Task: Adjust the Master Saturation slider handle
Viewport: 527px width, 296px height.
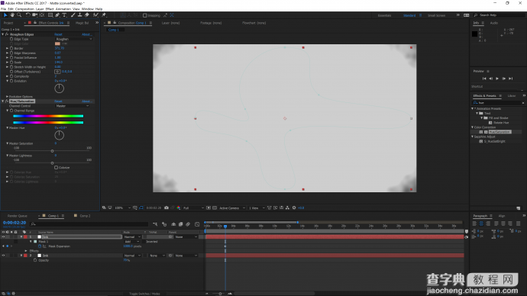Action: 52,151
